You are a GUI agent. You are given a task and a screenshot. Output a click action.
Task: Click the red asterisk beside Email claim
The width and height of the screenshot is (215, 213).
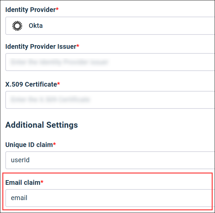42,182
